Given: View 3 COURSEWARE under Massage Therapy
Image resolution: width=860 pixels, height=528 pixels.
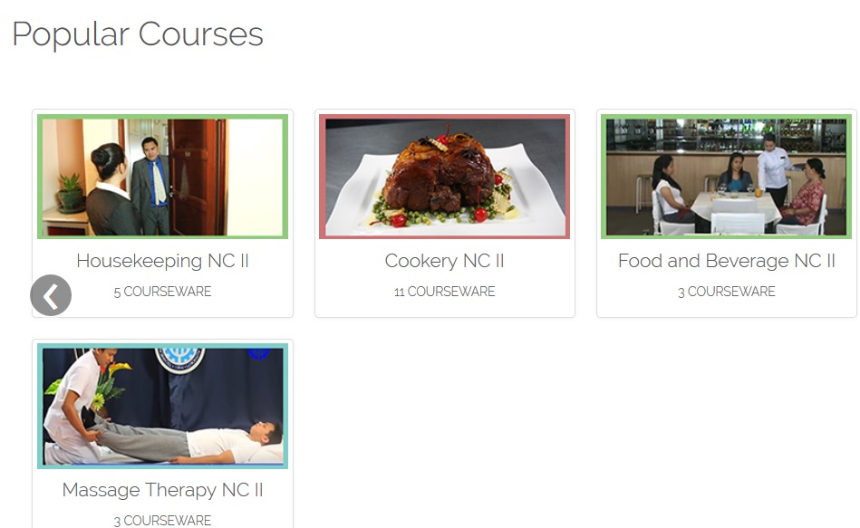Looking at the screenshot, I should (x=162, y=521).
